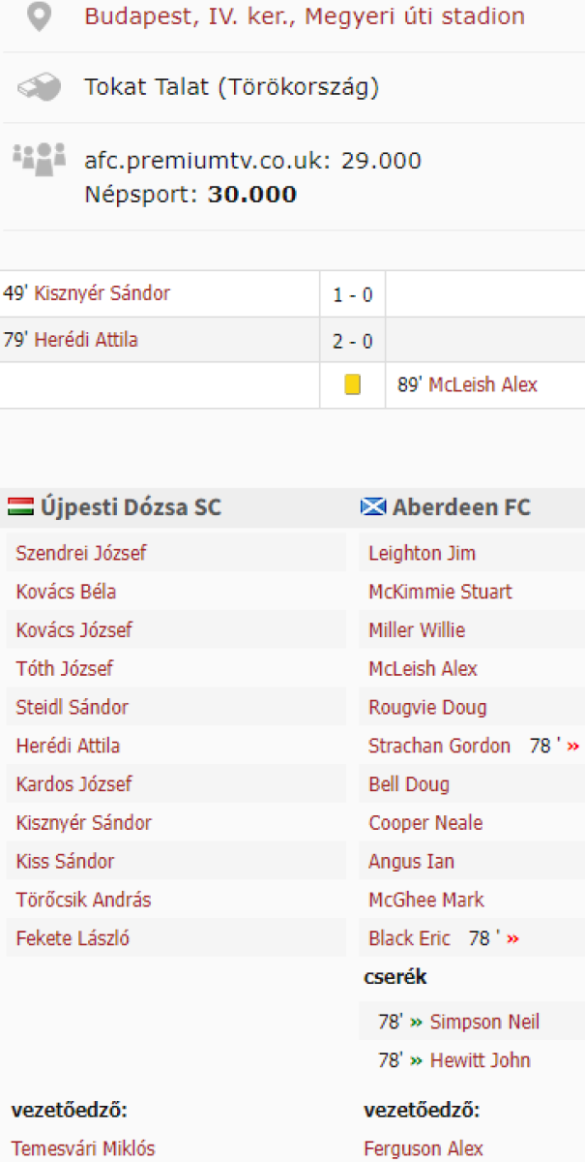
Task: Open McLeish Alex's 89' booking link
Action: coord(483,385)
